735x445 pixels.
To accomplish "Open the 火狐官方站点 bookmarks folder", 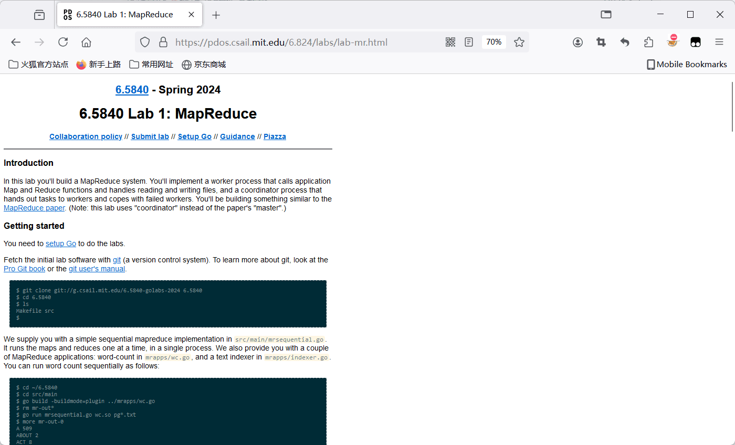I will point(39,65).
